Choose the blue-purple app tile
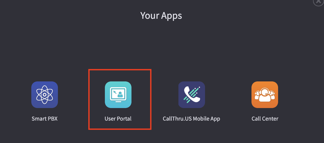The height and width of the screenshot is (143, 324). 45,95
